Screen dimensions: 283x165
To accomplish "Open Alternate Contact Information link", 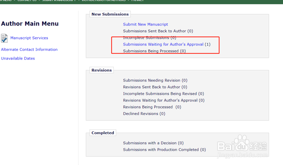I will pos(29,50).
